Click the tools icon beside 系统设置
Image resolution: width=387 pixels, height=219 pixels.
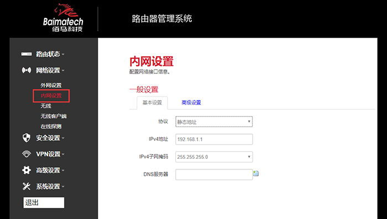[x=27, y=186]
